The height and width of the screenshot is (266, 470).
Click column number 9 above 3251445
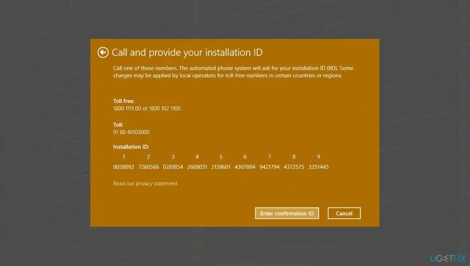click(318, 157)
